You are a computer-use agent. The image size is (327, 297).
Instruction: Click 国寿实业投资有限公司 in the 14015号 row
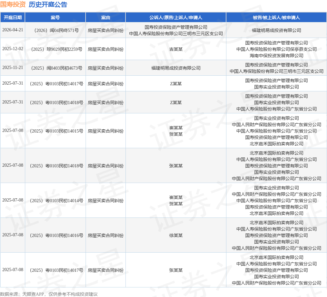[x=276, y=118]
